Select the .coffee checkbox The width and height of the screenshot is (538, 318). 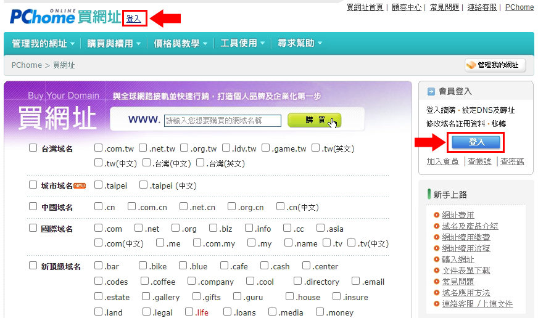pyautogui.click(x=145, y=281)
